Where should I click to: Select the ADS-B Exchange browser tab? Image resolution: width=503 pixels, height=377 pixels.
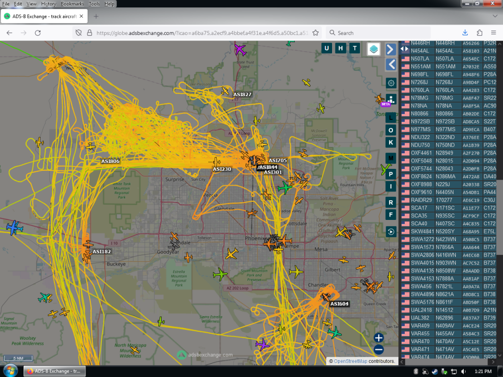click(x=44, y=16)
